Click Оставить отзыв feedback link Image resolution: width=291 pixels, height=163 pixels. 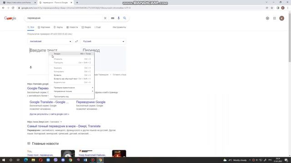119,75
